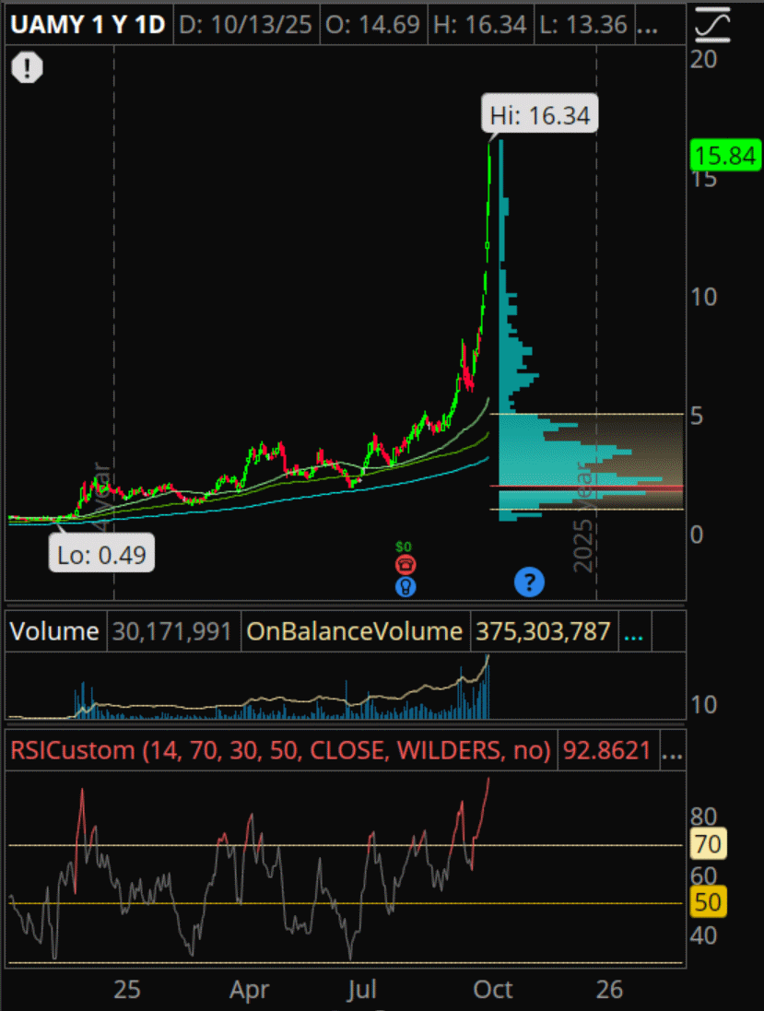
Task: Click the Oct label on time axis
Action: [x=493, y=989]
